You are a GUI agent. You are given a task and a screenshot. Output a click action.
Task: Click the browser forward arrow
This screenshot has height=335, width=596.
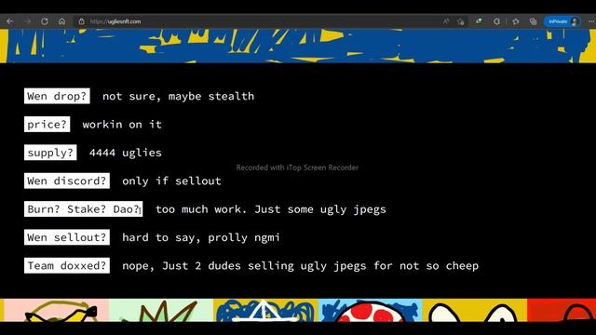point(27,21)
